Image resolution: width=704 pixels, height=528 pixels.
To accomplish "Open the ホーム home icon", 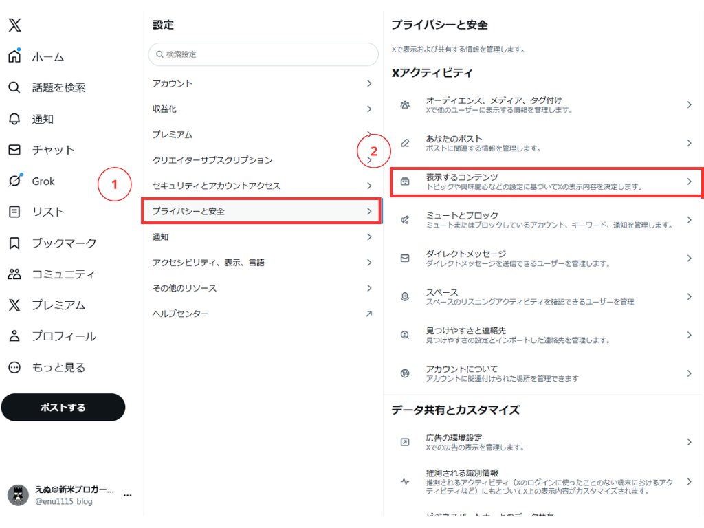I will coord(14,56).
